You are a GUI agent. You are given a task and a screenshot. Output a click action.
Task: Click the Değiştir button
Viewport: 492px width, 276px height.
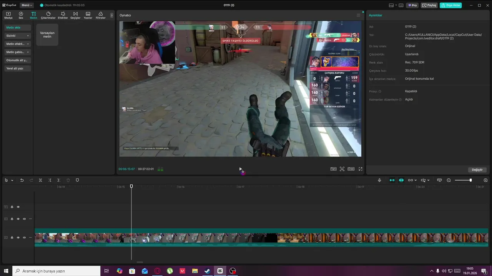(x=477, y=170)
